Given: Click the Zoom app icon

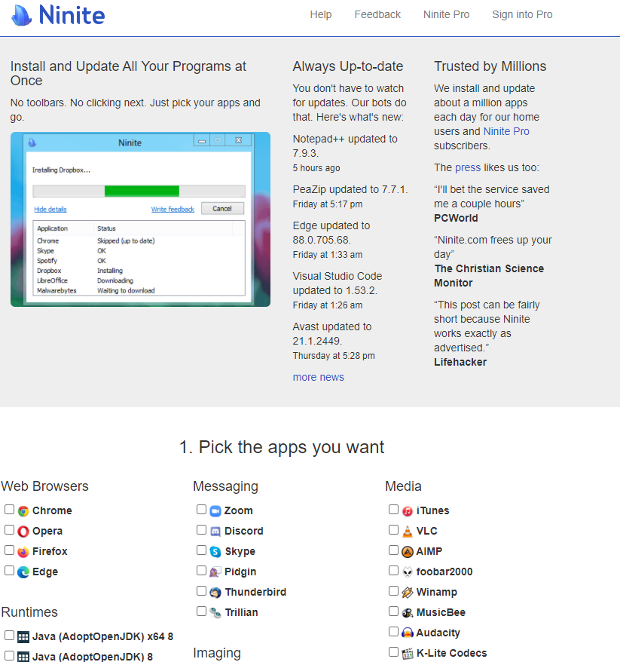Looking at the screenshot, I should (x=215, y=511).
